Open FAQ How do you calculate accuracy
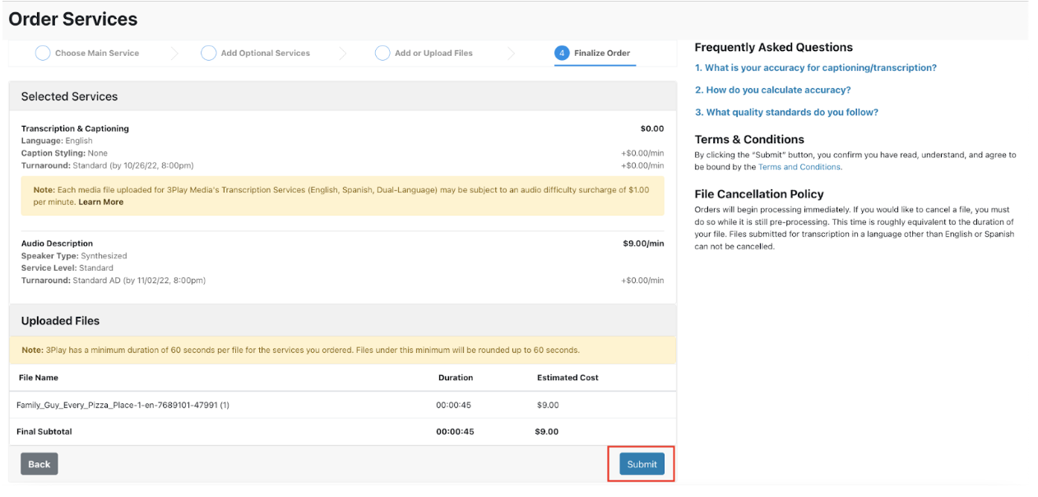This screenshot has width=1038, height=497. point(773,90)
